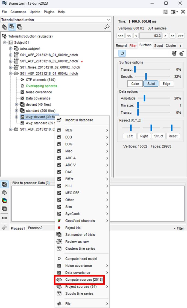Click the add surface icon
The height and width of the screenshot is (308, 187).
click(174, 53)
